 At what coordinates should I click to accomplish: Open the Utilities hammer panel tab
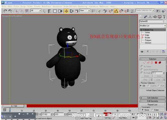(164, 17)
